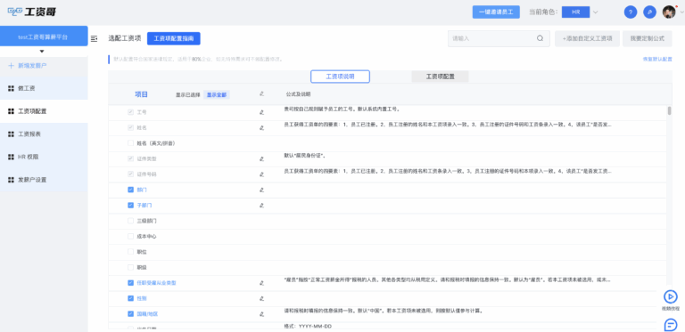685x332 pixels.
Task: Check the 成本中心 checkbox
Action: 130,236
